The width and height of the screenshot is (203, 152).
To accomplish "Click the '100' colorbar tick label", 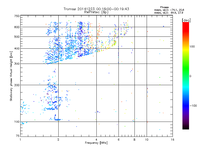I will [x=192, y=47].
